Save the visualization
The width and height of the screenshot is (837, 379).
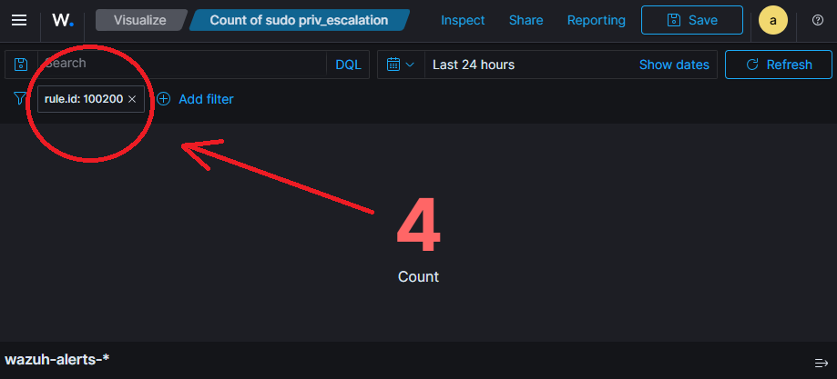(692, 20)
